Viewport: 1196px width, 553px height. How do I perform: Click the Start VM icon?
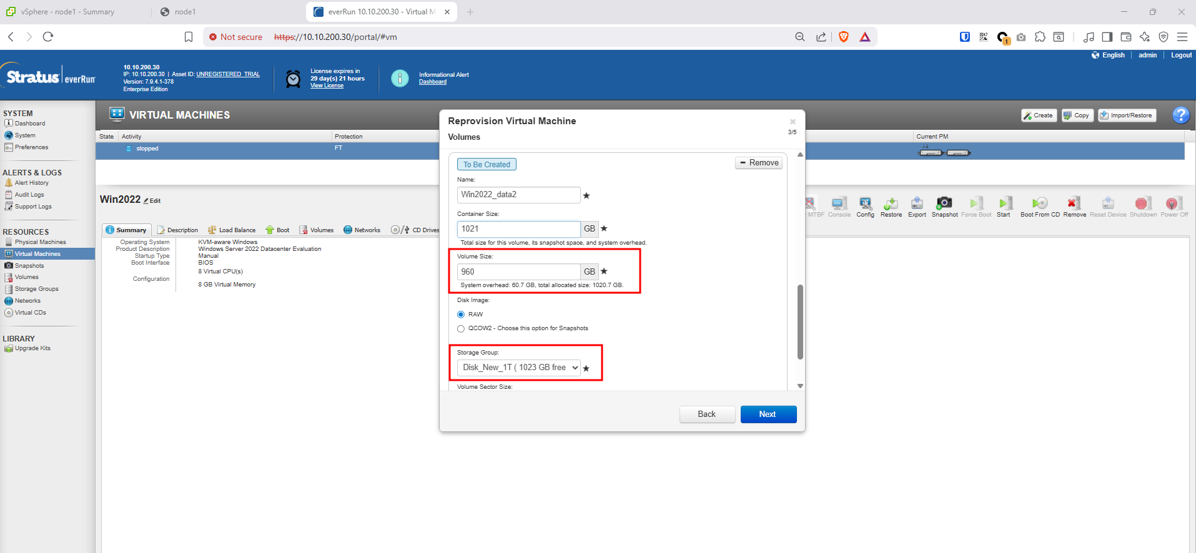coord(1004,203)
